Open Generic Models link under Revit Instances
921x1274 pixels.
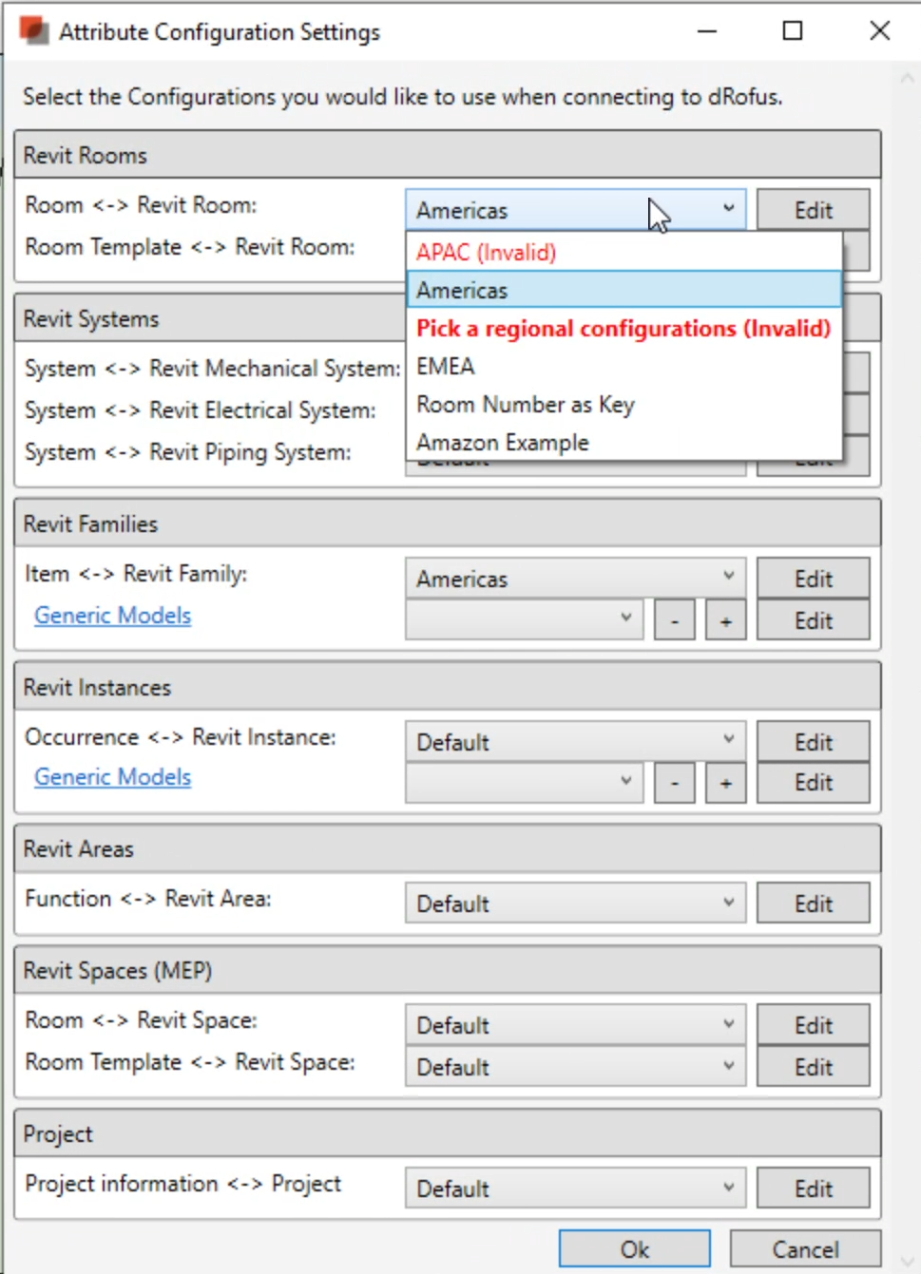(x=113, y=777)
